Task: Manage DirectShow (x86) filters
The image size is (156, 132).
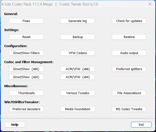Action: tap(26, 69)
